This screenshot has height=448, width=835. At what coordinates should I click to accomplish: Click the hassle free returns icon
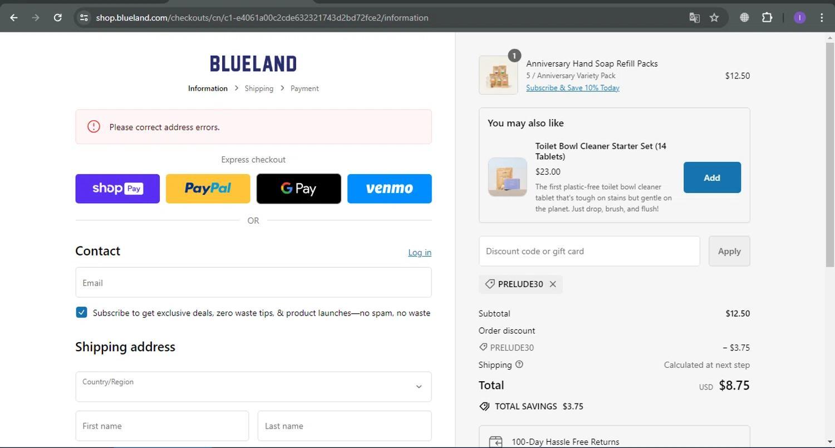(x=495, y=442)
